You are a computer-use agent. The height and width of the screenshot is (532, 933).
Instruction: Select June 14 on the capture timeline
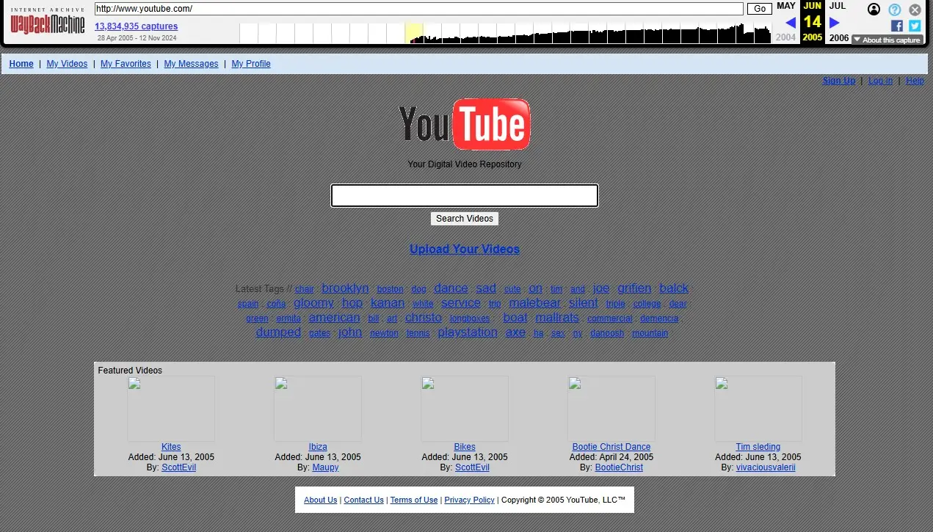click(x=813, y=22)
